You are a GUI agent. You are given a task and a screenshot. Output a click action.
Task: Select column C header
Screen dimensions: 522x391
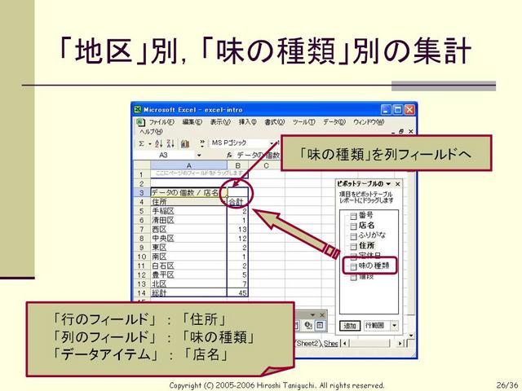click(266, 165)
